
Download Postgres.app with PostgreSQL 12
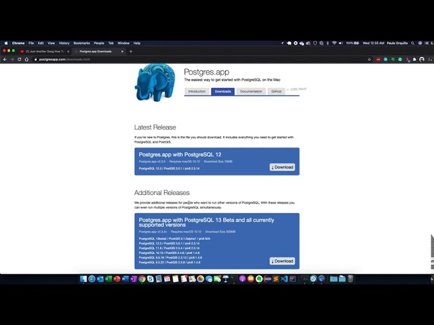282,167
